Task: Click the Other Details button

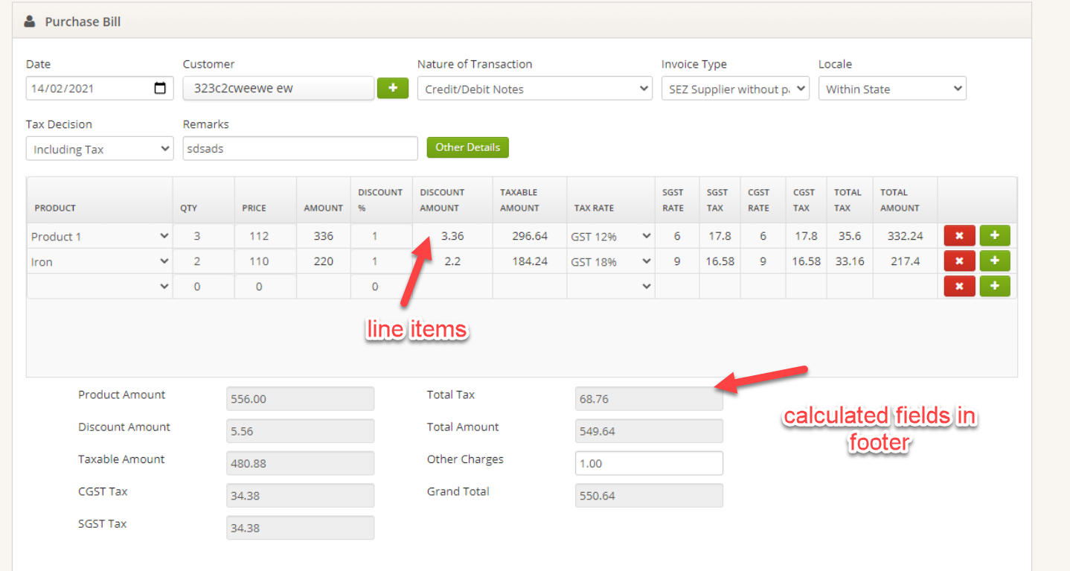Action: (x=467, y=147)
